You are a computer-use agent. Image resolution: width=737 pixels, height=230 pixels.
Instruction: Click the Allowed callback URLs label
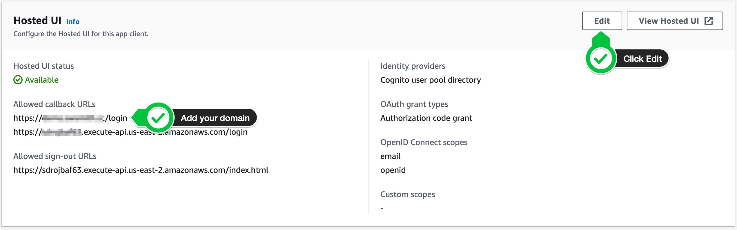[x=55, y=104]
